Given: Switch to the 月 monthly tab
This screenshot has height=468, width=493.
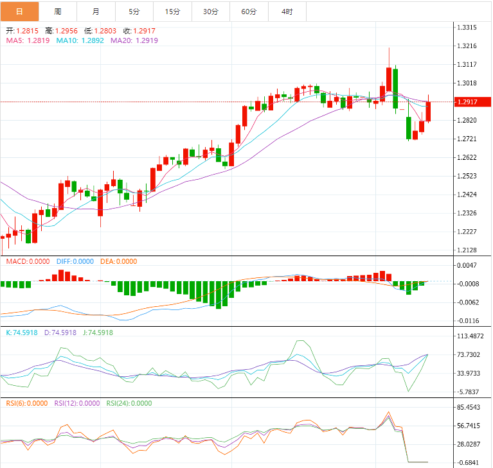Looking at the screenshot, I should pyautogui.click(x=96, y=12).
